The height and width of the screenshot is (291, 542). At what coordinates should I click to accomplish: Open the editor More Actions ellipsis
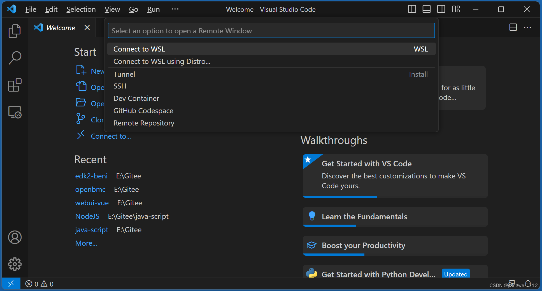[527, 27]
